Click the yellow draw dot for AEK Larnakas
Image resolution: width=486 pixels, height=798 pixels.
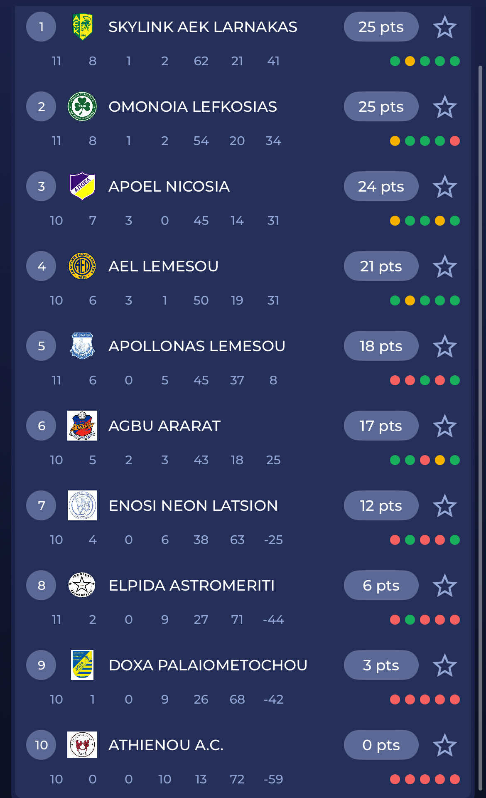point(410,61)
